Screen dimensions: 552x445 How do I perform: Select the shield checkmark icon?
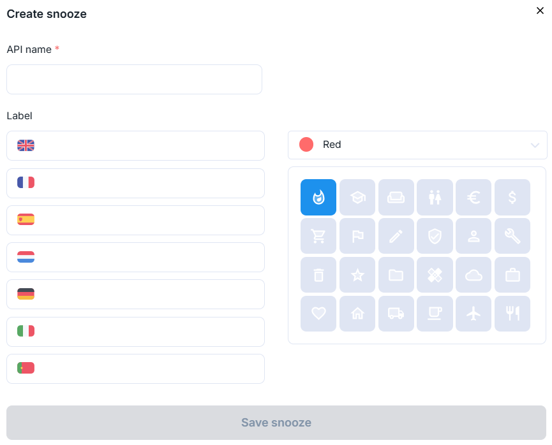click(435, 237)
